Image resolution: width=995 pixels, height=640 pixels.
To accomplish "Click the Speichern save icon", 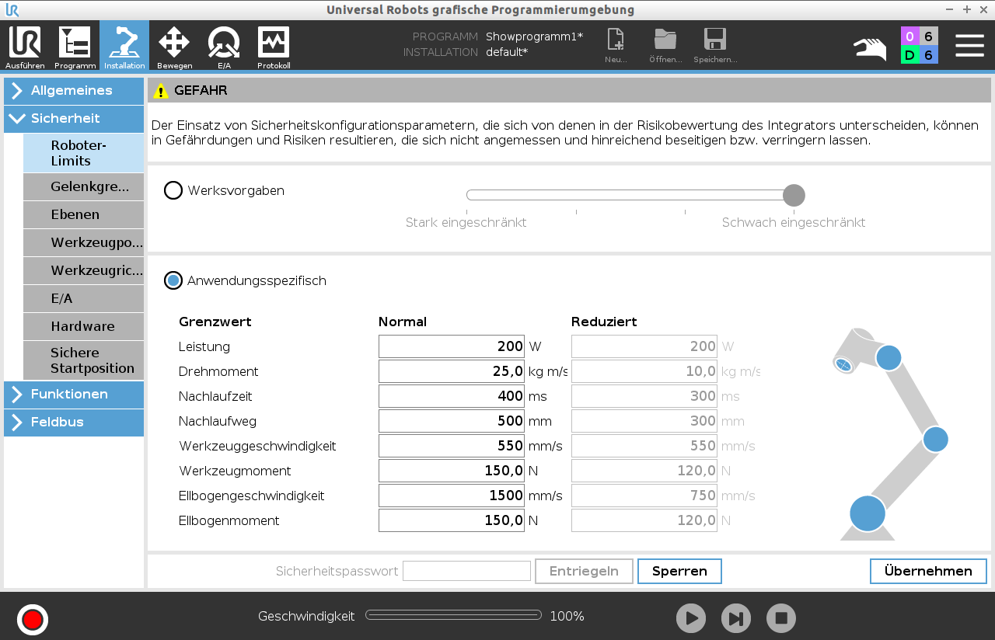I will pos(714,40).
